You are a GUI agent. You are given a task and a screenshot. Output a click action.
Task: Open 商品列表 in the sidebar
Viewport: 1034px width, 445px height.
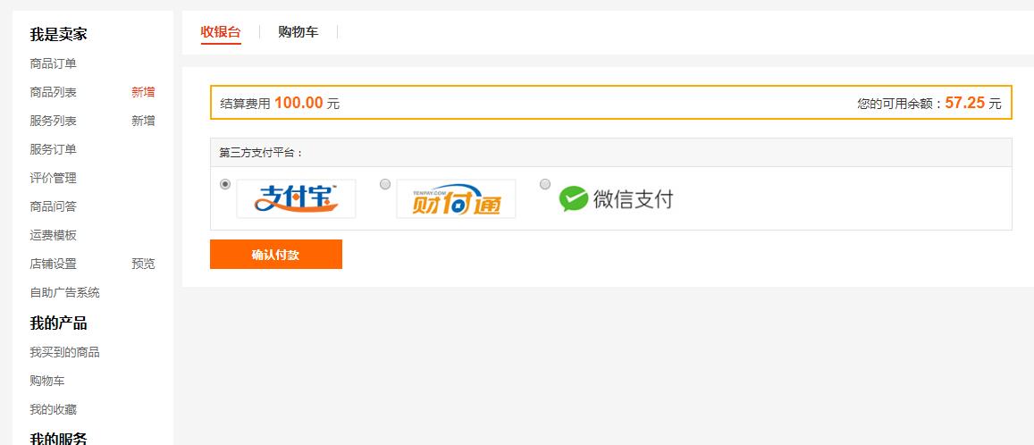[x=54, y=92]
